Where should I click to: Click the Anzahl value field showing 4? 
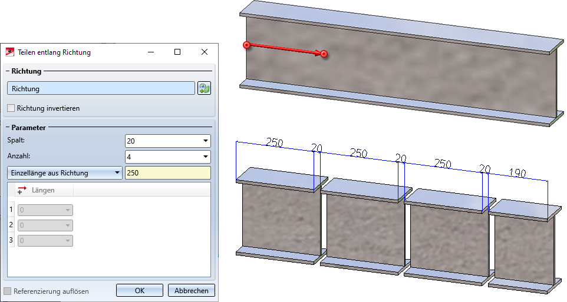click(x=163, y=157)
